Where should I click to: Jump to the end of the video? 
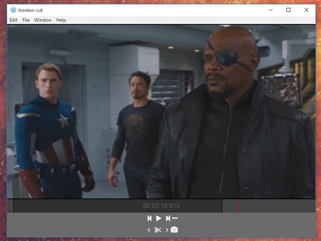click(168, 218)
